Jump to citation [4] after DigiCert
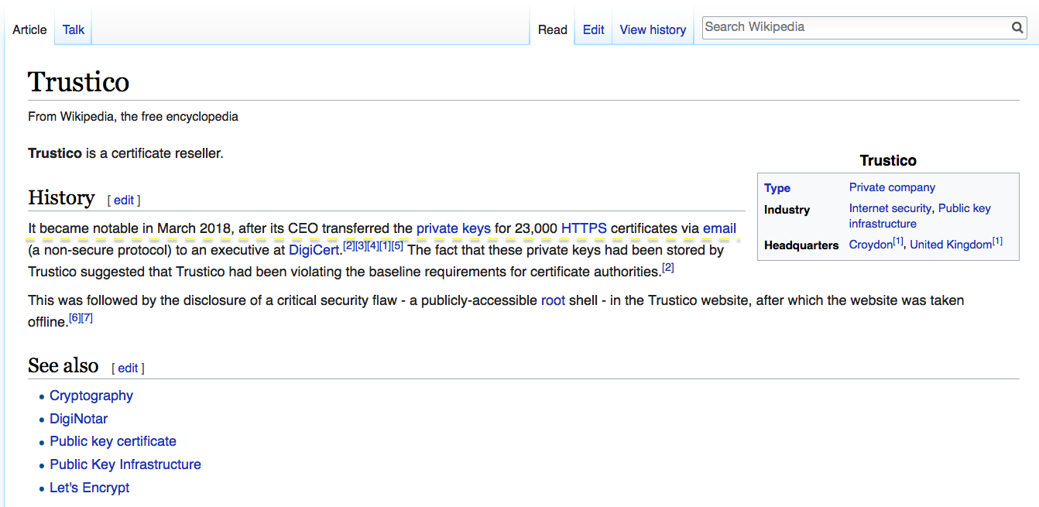Screen dimensions: 1039x507 point(373,246)
